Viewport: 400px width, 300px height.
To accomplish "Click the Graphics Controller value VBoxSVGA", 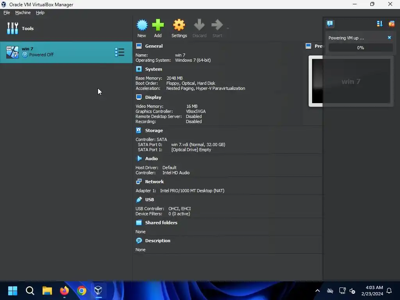I will click(196, 111).
